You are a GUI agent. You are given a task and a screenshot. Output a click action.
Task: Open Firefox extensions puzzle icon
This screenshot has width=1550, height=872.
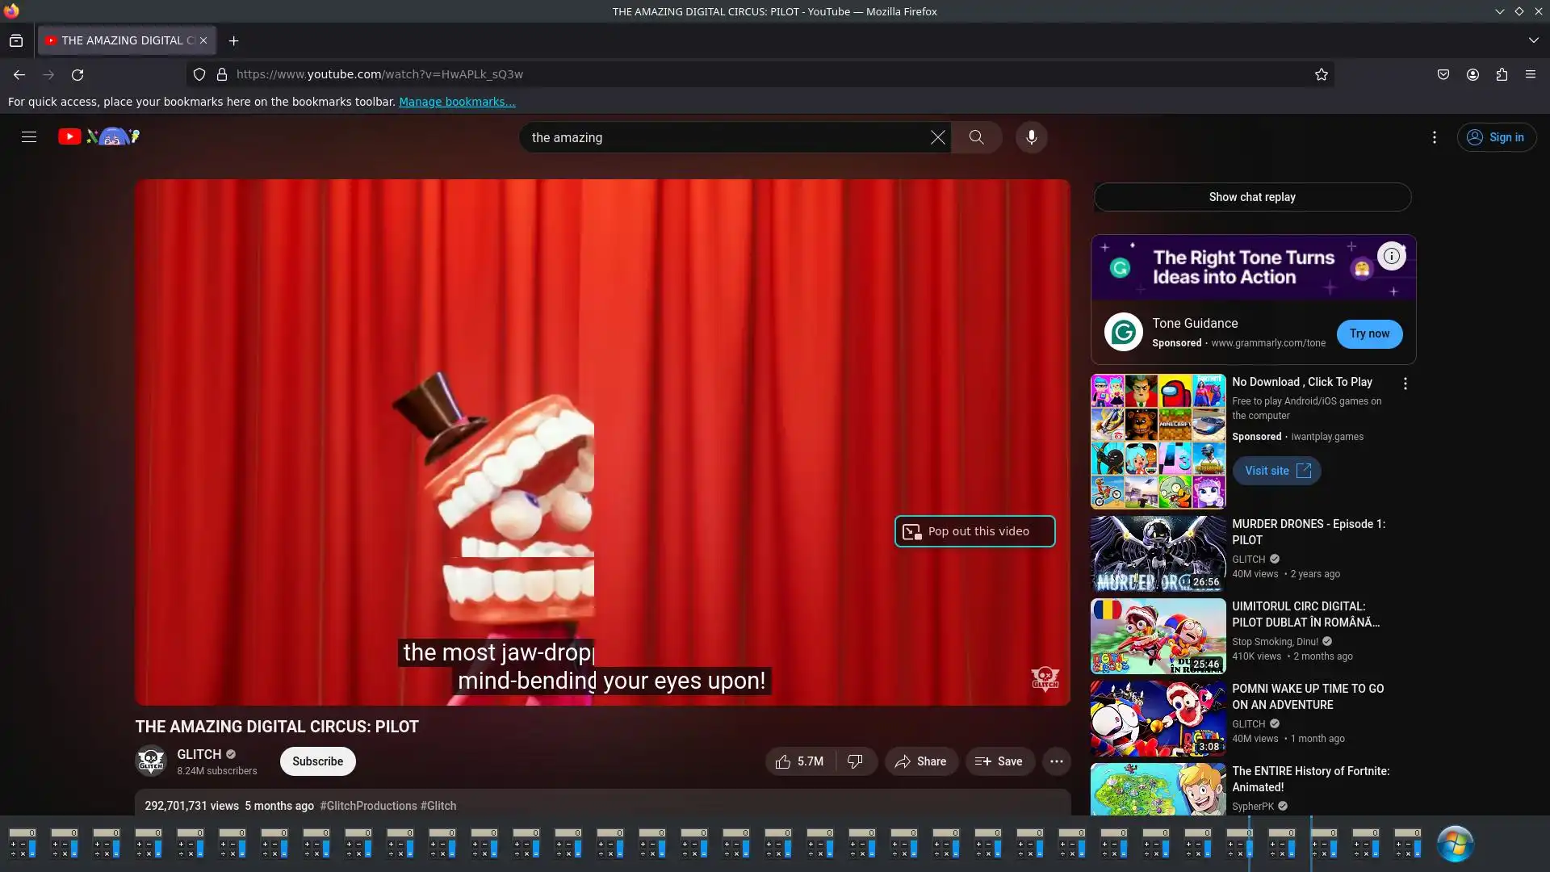click(1502, 74)
